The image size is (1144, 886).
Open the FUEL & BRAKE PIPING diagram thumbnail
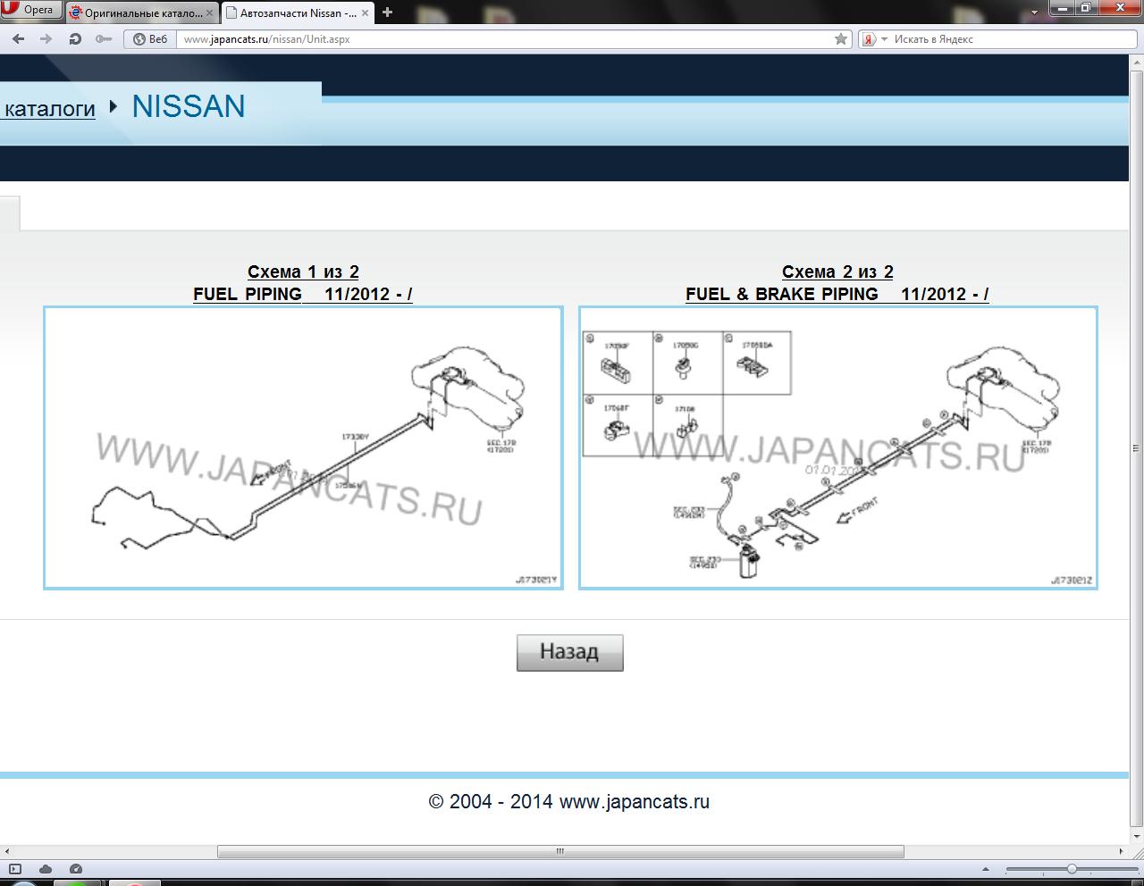tap(837, 447)
